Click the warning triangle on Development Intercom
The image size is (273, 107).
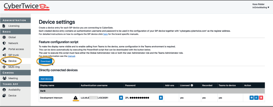click(75, 98)
